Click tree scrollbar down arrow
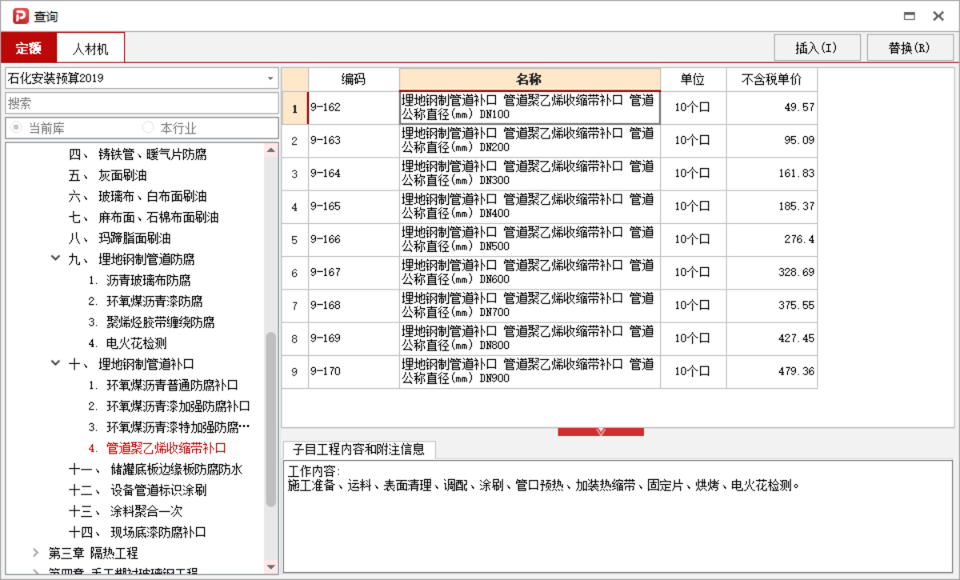This screenshot has height=580, width=960. click(x=271, y=566)
